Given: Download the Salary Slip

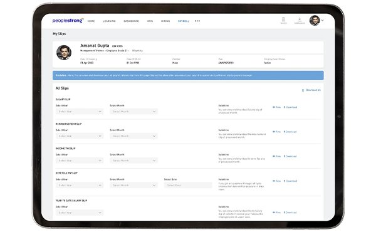Looking at the screenshot, I should pyautogui.click(x=290, y=107).
